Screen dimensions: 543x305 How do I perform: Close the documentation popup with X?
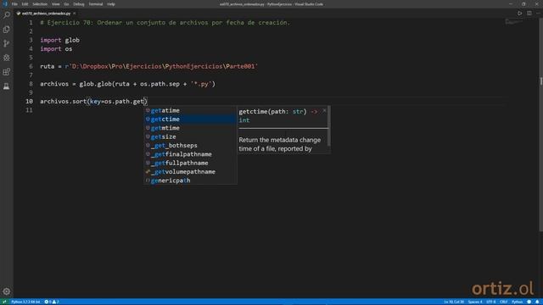pyautogui.click(x=324, y=111)
